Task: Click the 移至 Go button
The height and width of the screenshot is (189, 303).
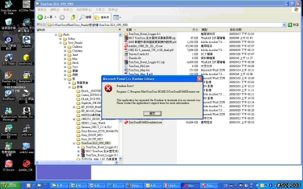Action: pyautogui.click(x=293, y=25)
